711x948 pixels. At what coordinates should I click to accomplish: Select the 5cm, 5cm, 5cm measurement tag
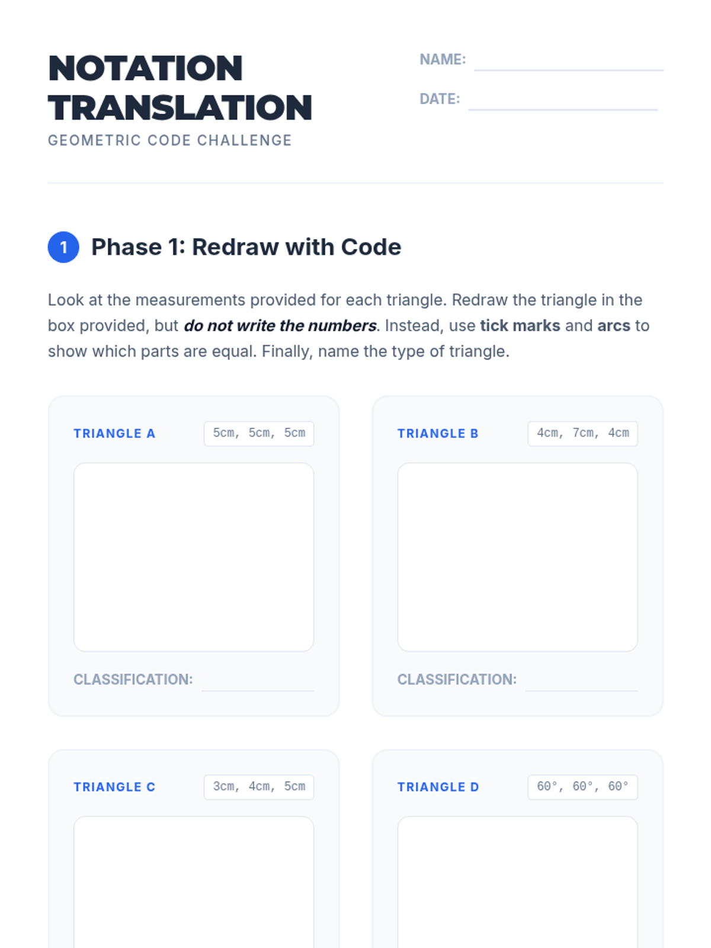[259, 433]
